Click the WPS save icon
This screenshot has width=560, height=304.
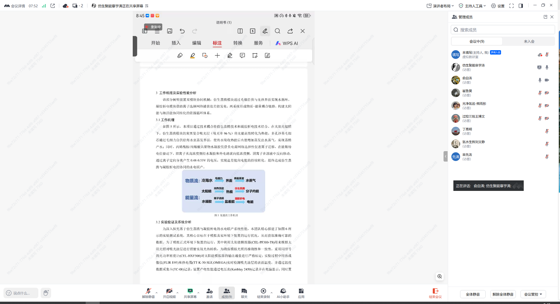(x=170, y=31)
